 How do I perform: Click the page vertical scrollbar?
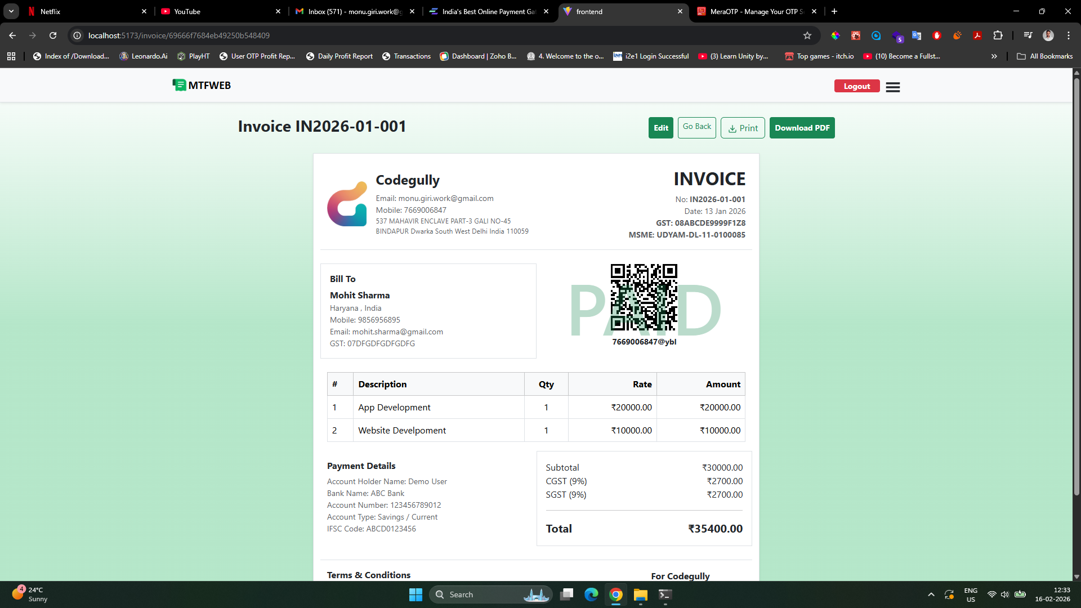point(1076,281)
